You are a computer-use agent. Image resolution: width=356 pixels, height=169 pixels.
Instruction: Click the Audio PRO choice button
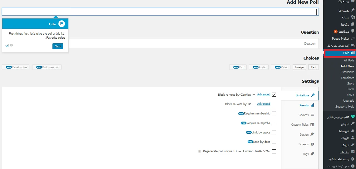click(x=259, y=67)
